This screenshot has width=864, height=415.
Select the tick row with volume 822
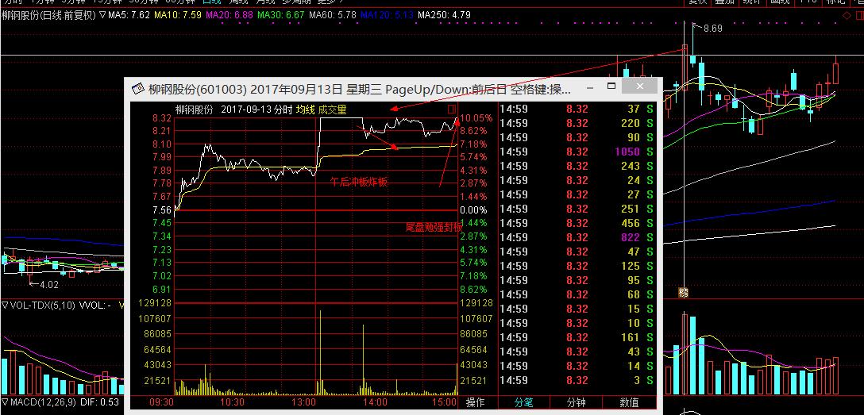coord(577,237)
